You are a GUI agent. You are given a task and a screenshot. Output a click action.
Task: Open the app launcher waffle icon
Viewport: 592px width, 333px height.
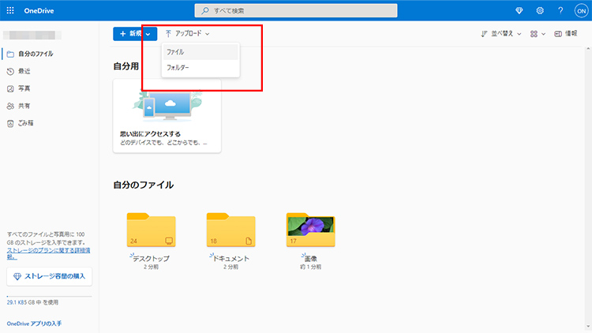coord(10,10)
